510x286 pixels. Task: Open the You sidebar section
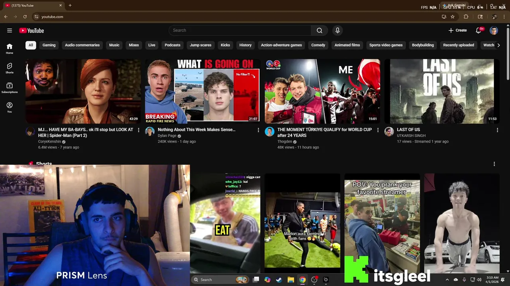click(10, 107)
